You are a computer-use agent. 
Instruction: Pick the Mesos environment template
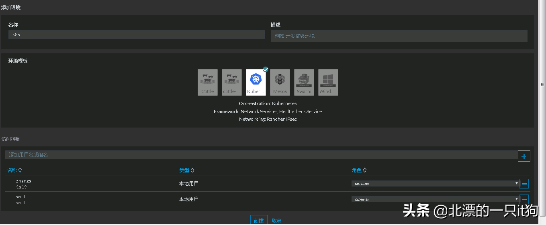pos(280,82)
